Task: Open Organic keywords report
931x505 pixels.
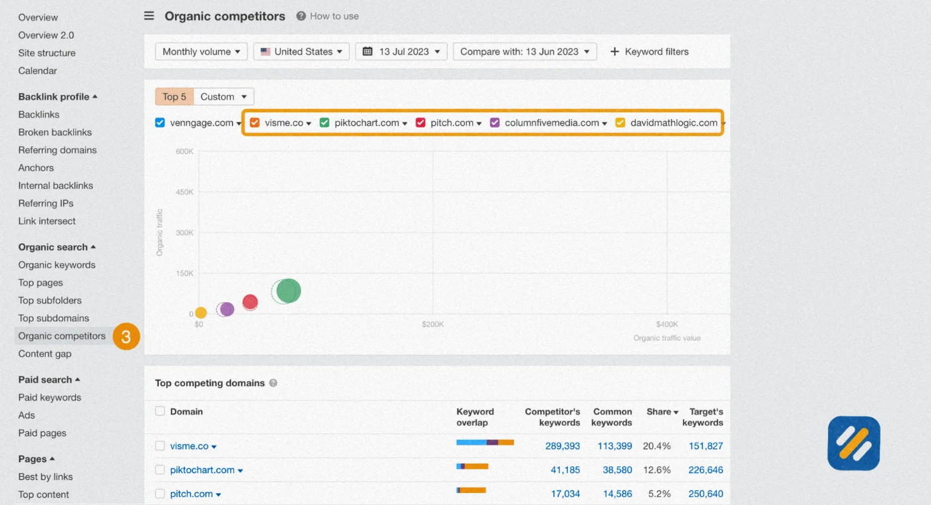Action: (x=57, y=265)
